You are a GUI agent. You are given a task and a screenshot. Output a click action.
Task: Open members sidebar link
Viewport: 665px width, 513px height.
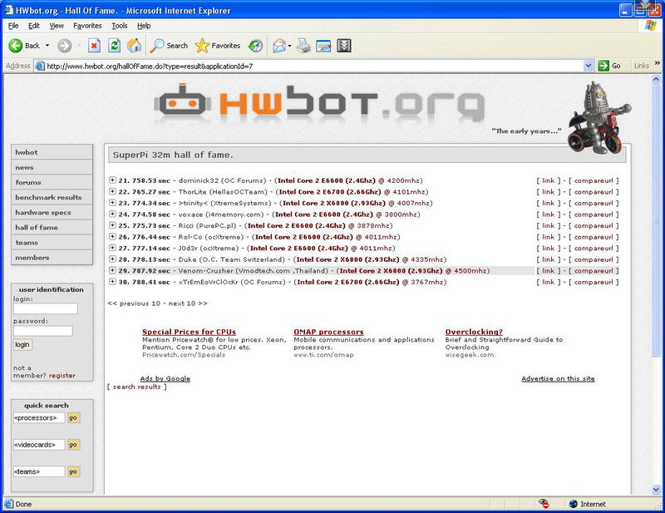coord(52,258)
